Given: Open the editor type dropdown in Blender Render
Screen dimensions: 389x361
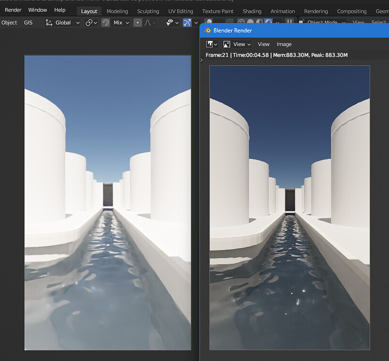Looking at the screenshot, I should tap(211, 44).
